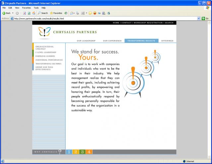Refresh the current page
This screenshot has width=212, height=164.
(29, 13)
